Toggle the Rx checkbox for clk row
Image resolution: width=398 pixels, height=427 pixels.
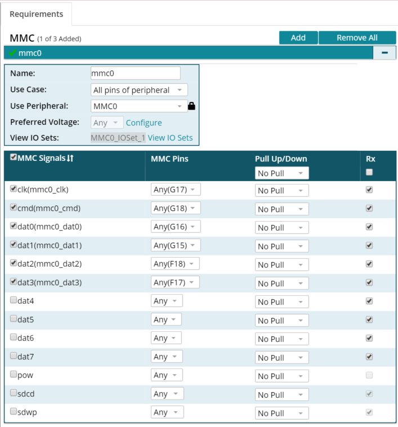pos(369,190)
